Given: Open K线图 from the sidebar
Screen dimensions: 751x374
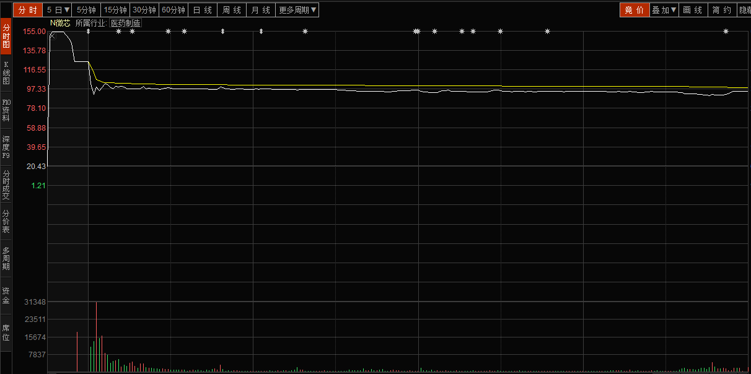Looking at the screenshot, I should pyautogui.click(x=6, y=72).
